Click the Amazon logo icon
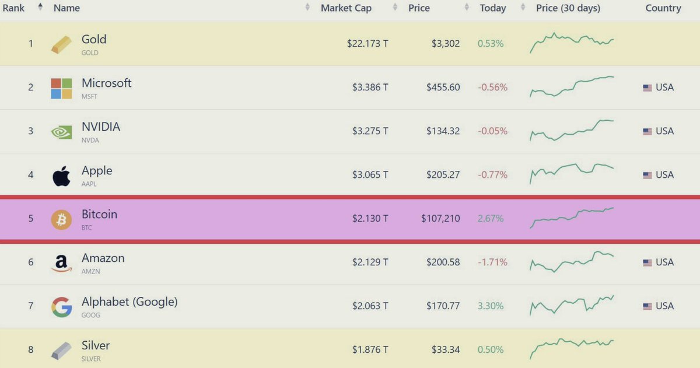 (61, 263)
